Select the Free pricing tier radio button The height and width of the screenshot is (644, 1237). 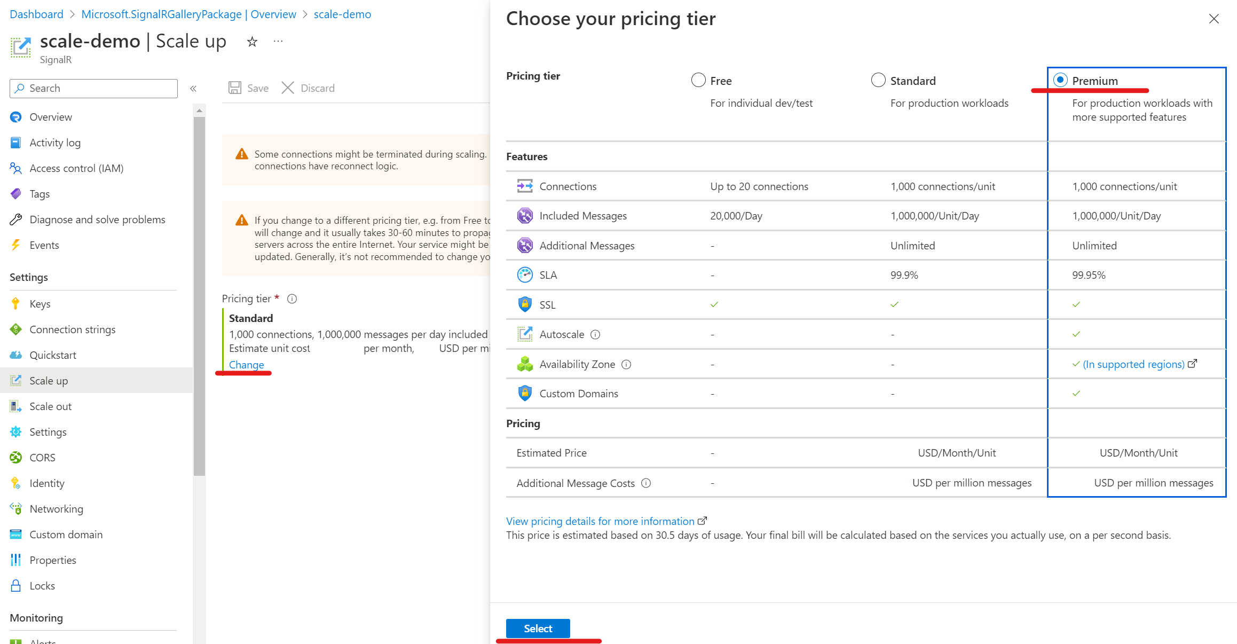point(699,80)
